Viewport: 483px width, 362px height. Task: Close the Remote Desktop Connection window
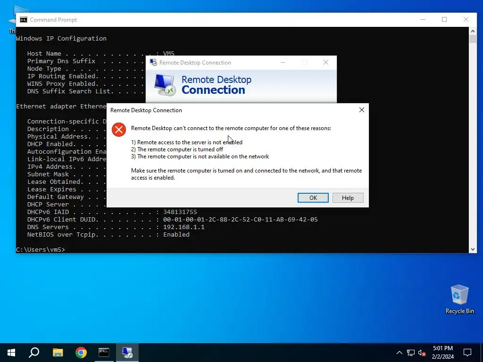[325, 63]
